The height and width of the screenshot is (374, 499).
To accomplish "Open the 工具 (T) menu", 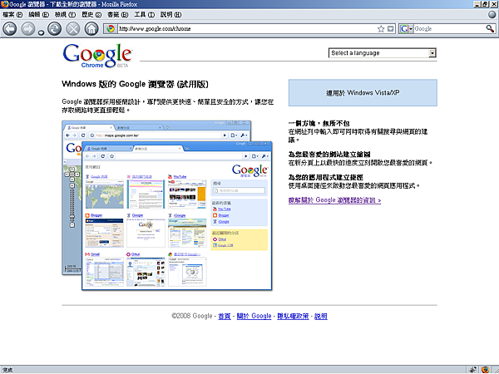I will click(144, 15).
